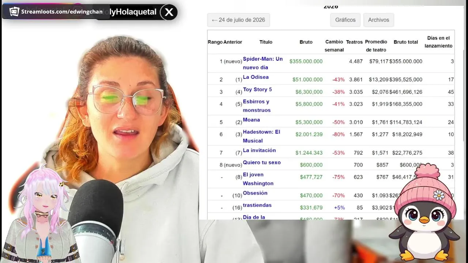Click the 4.487 theaters value
Viewport: 468px width, 263px height.
pyautogui.click(x=356, y=61)
